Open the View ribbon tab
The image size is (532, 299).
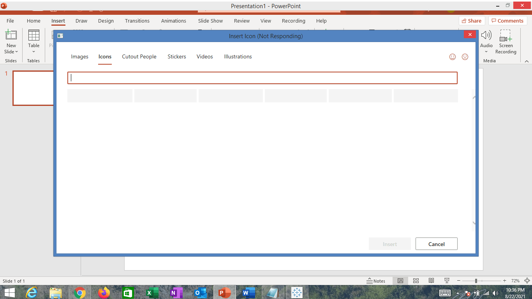point(266,21)
